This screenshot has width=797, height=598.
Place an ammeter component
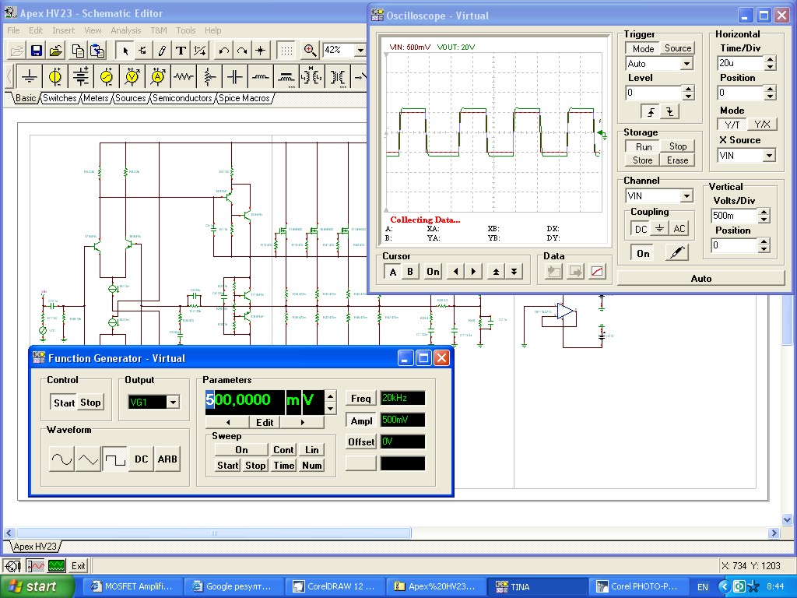[x=158, y=77]
